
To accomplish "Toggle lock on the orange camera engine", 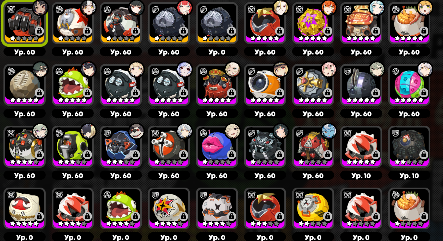I will (x=280, y=92).
